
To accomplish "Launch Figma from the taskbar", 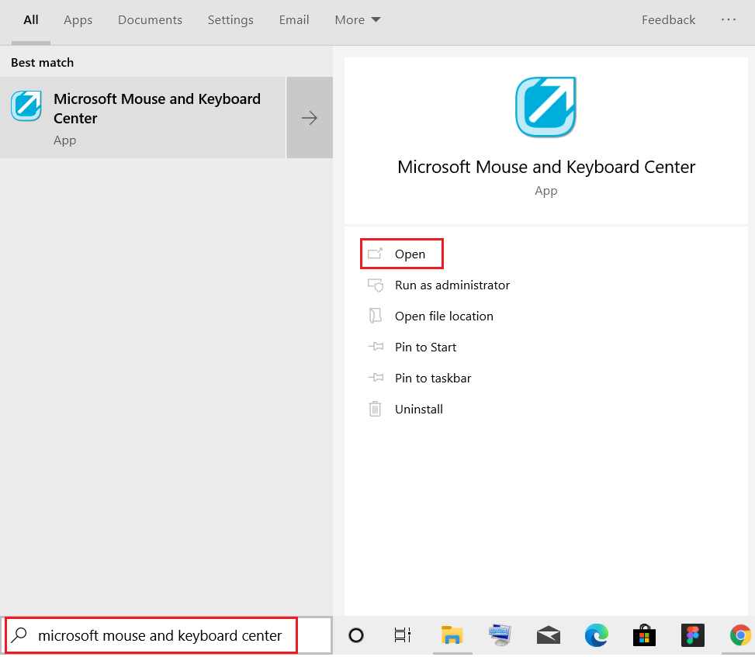I will click(x=692, y=635).
